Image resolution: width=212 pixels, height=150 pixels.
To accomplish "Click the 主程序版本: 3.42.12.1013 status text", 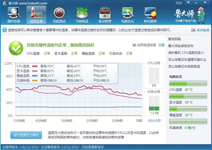I will (20, 147).
